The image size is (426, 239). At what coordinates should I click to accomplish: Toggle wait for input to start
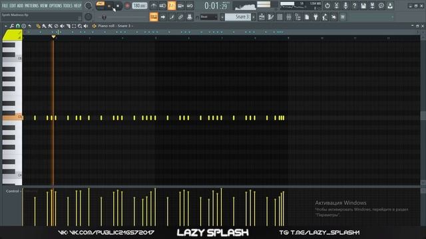coord(162,6)
